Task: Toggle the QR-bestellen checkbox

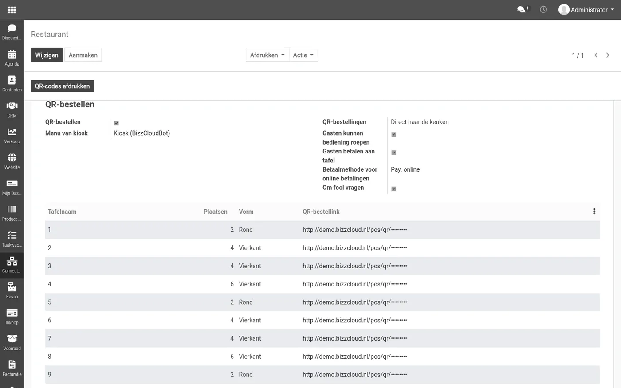Action: click(117, 123)
